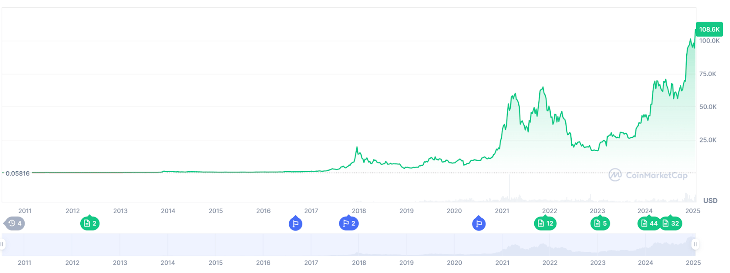This screenshot has width=730, height=273.
Task: Open the green news marker labeled 2
Action: pos(90,223)
